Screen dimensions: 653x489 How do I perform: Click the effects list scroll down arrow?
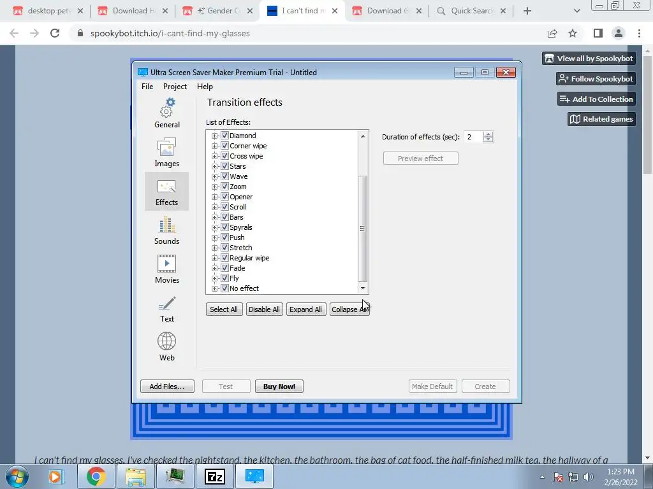pyautogui.click(x=363, y=288)
